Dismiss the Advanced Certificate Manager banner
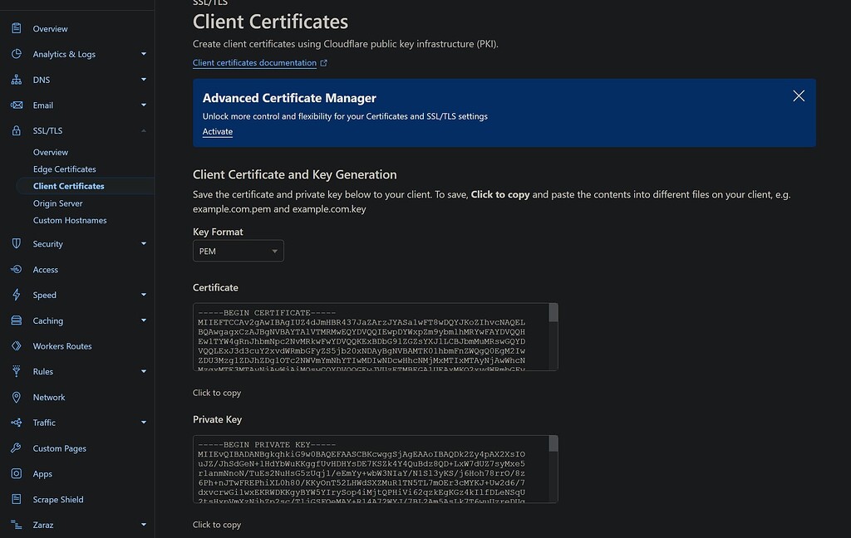This screenshot has width=851, height=538. tap(799, 96)
